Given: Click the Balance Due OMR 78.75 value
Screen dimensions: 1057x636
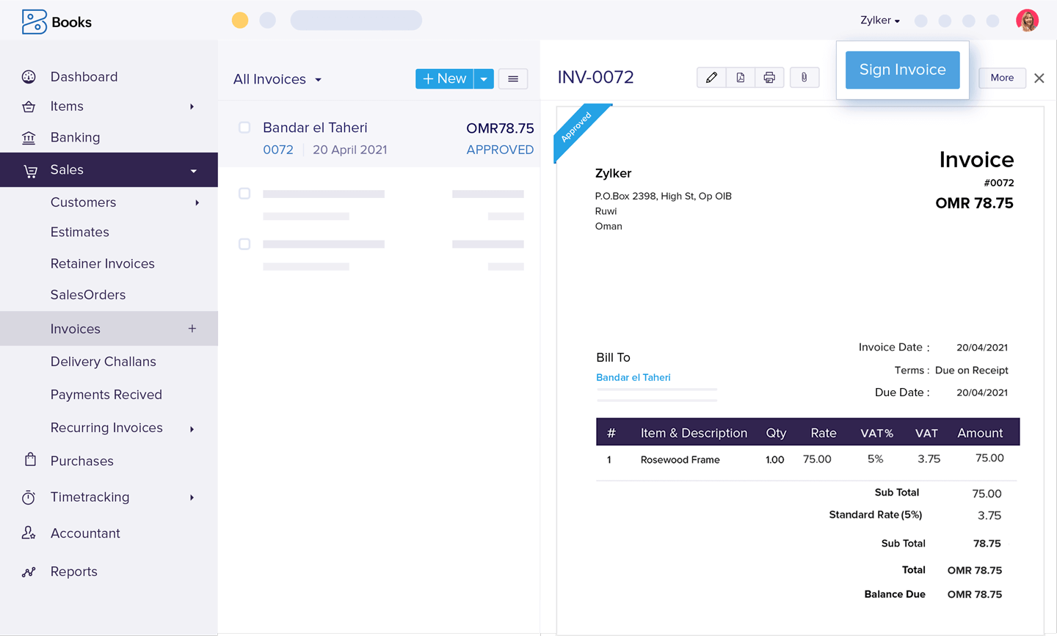Looking at the screenshot, I should coord(975,595).
